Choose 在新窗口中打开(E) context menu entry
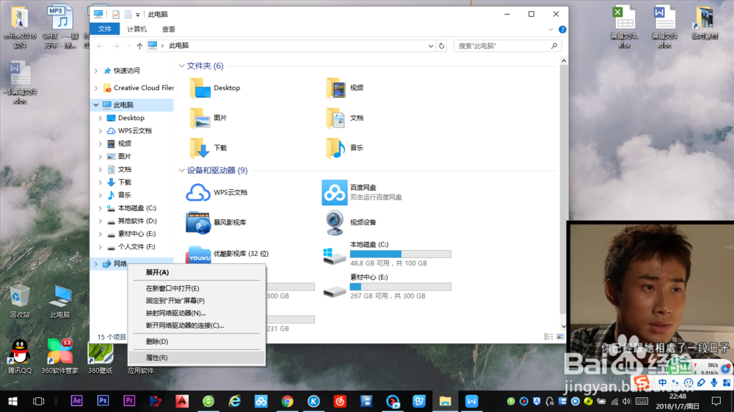The height and width of the screenshot is (412, 734). (x=197, y=289)
